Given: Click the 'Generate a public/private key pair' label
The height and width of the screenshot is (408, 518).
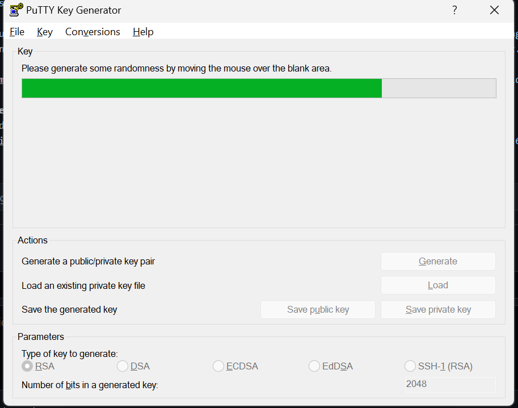Looking at the screenshot, I should [x=88, y=262].
